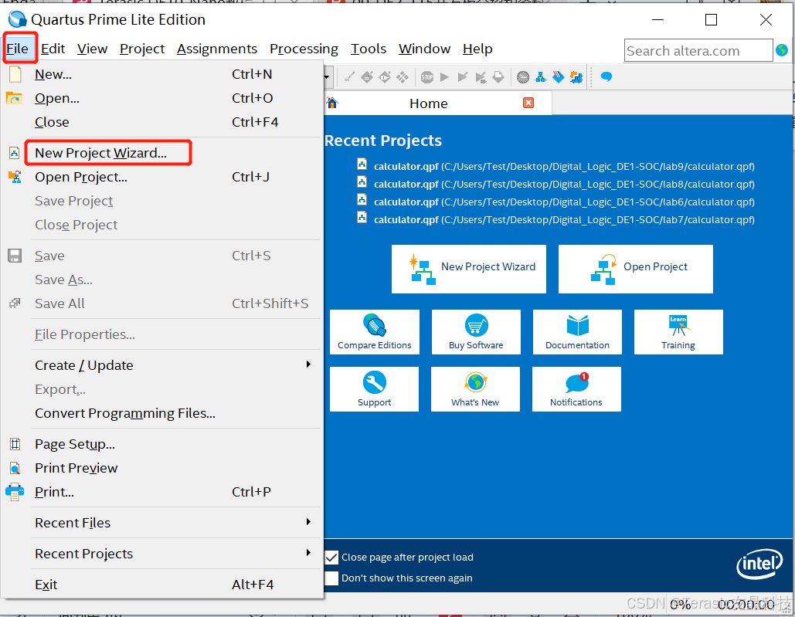
Task: Open the View menu
Action: (92, 49)
